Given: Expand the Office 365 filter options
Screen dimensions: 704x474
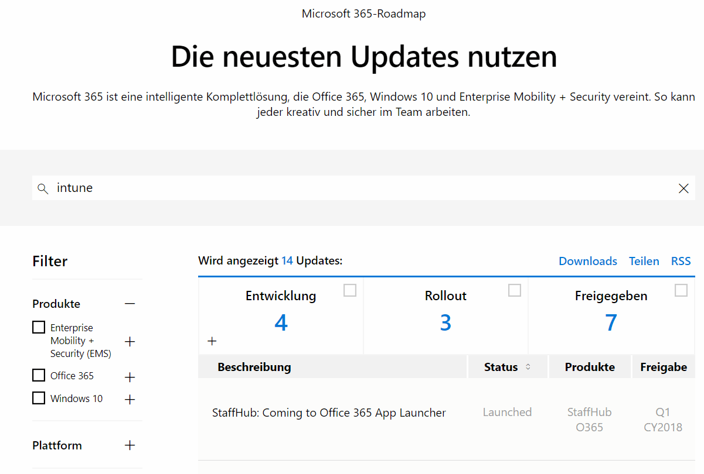Looking at the screenshot, I should tap(130, 377).
